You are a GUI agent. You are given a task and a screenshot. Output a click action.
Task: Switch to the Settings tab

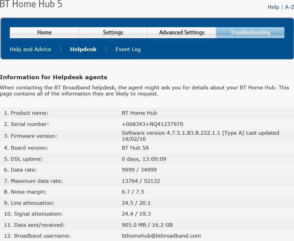(x=113, y=32)
